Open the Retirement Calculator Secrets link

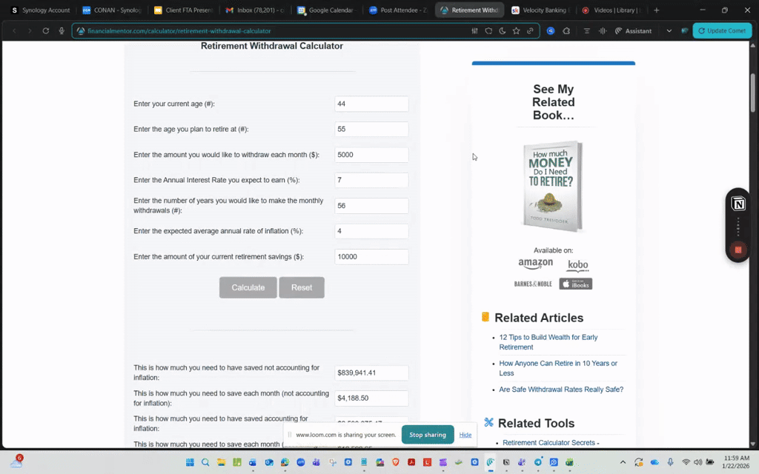point(551,443)
